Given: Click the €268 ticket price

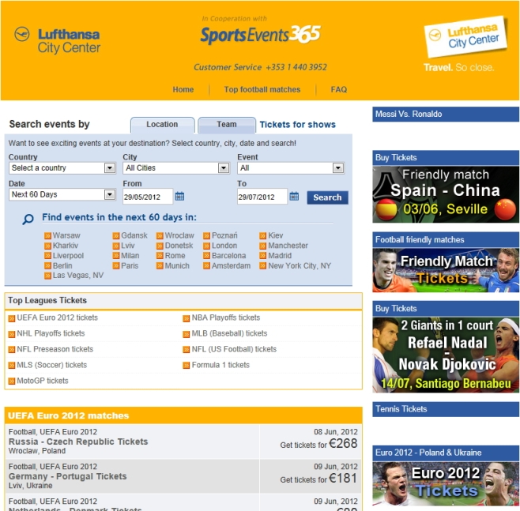Looking at the screenshot, I should [x=343, y=444].
